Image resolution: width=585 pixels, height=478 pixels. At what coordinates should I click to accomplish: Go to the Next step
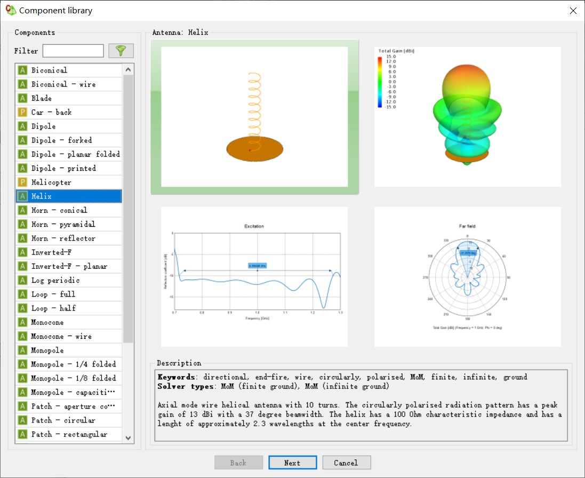click(292, 463)
